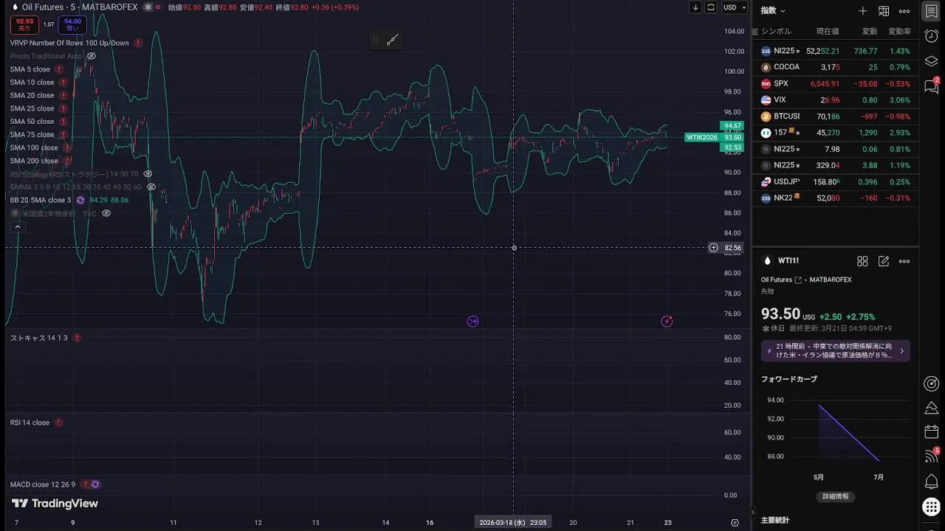Open the alerts clock icon in sidebar
Image resolution: width=945 pixels, height=531 pixels.
pos(931,36)
